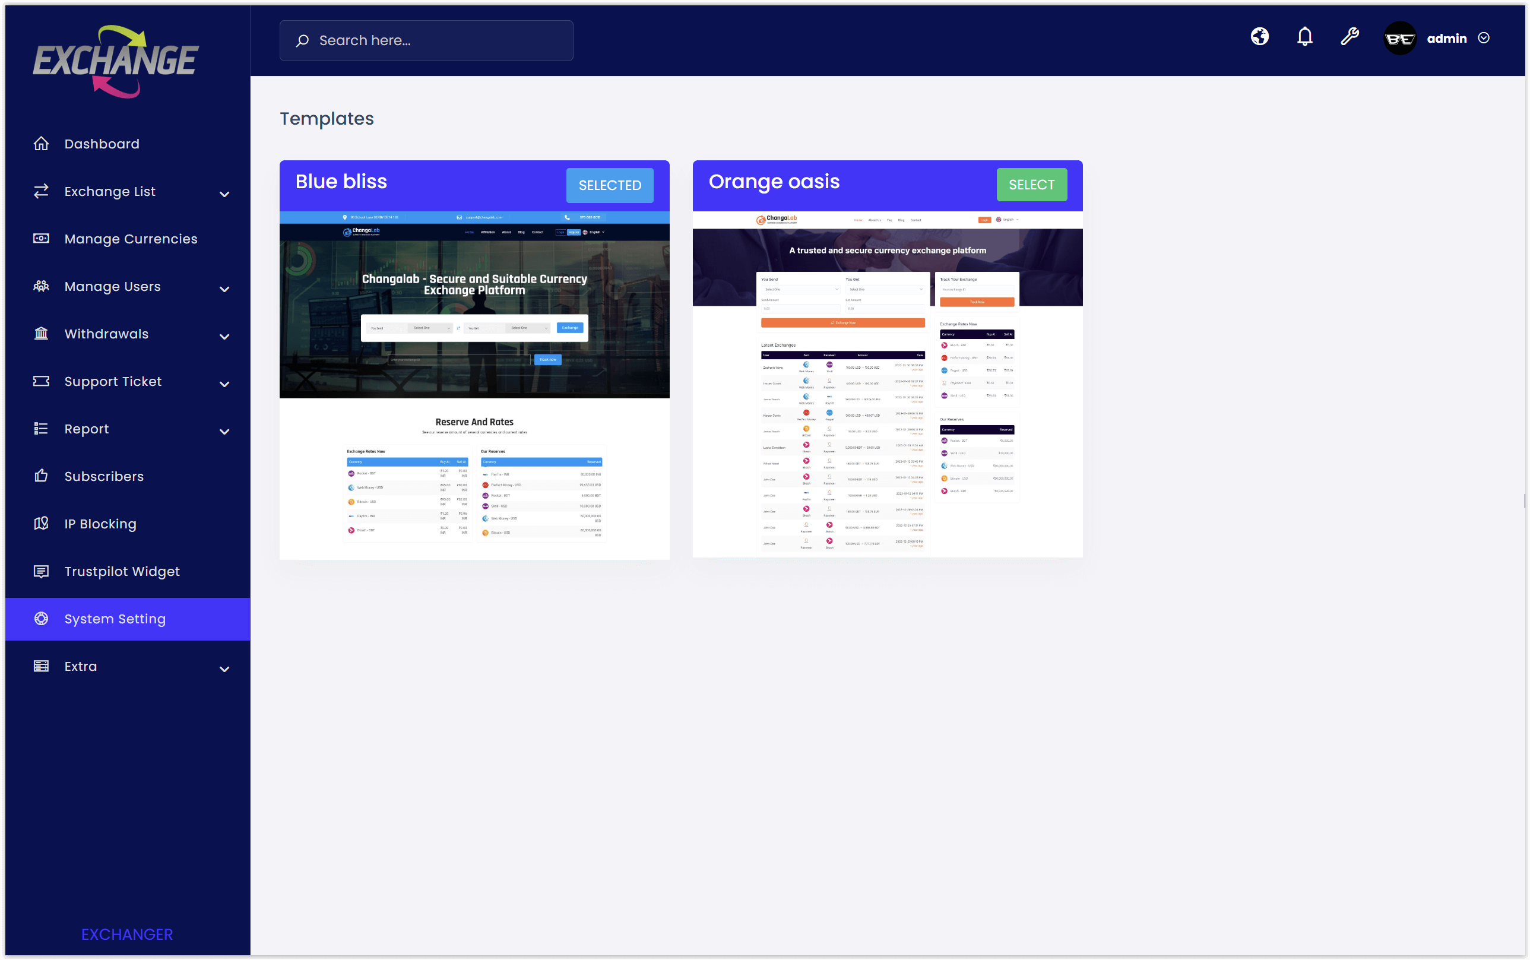Image resolution: width=1530 pixels, height=960 pixels.
Task: Open the IP Blocking icon
Action: pos(40,524)
